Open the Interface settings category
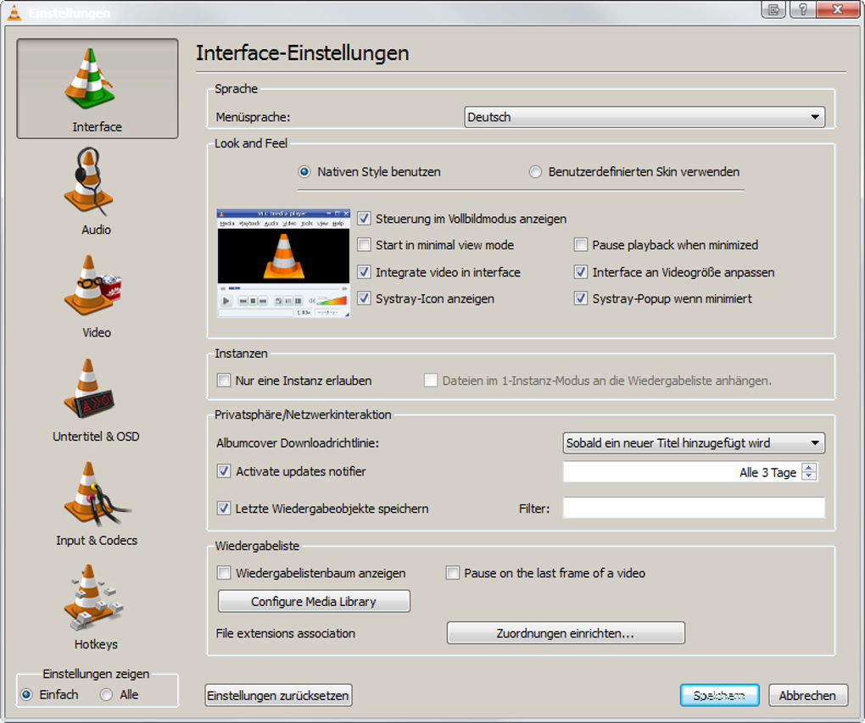 97,88
